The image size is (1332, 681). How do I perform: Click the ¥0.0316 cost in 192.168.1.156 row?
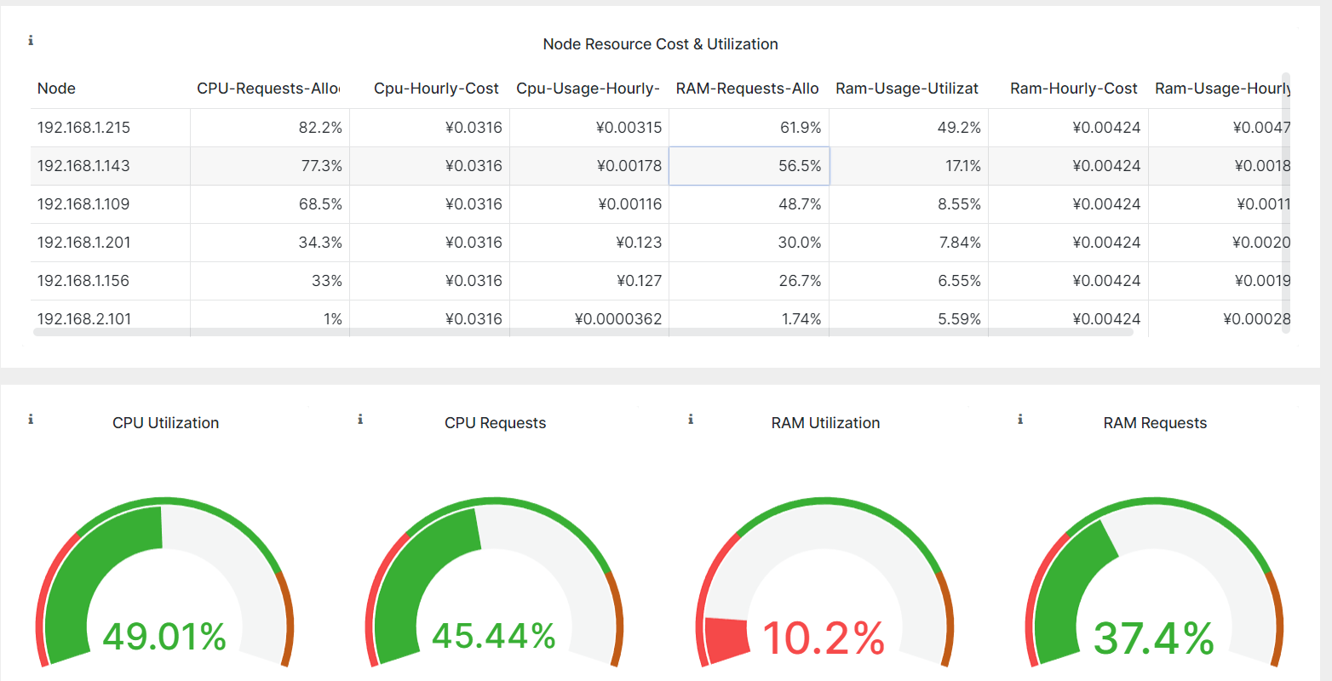click(x=430, y=281)
